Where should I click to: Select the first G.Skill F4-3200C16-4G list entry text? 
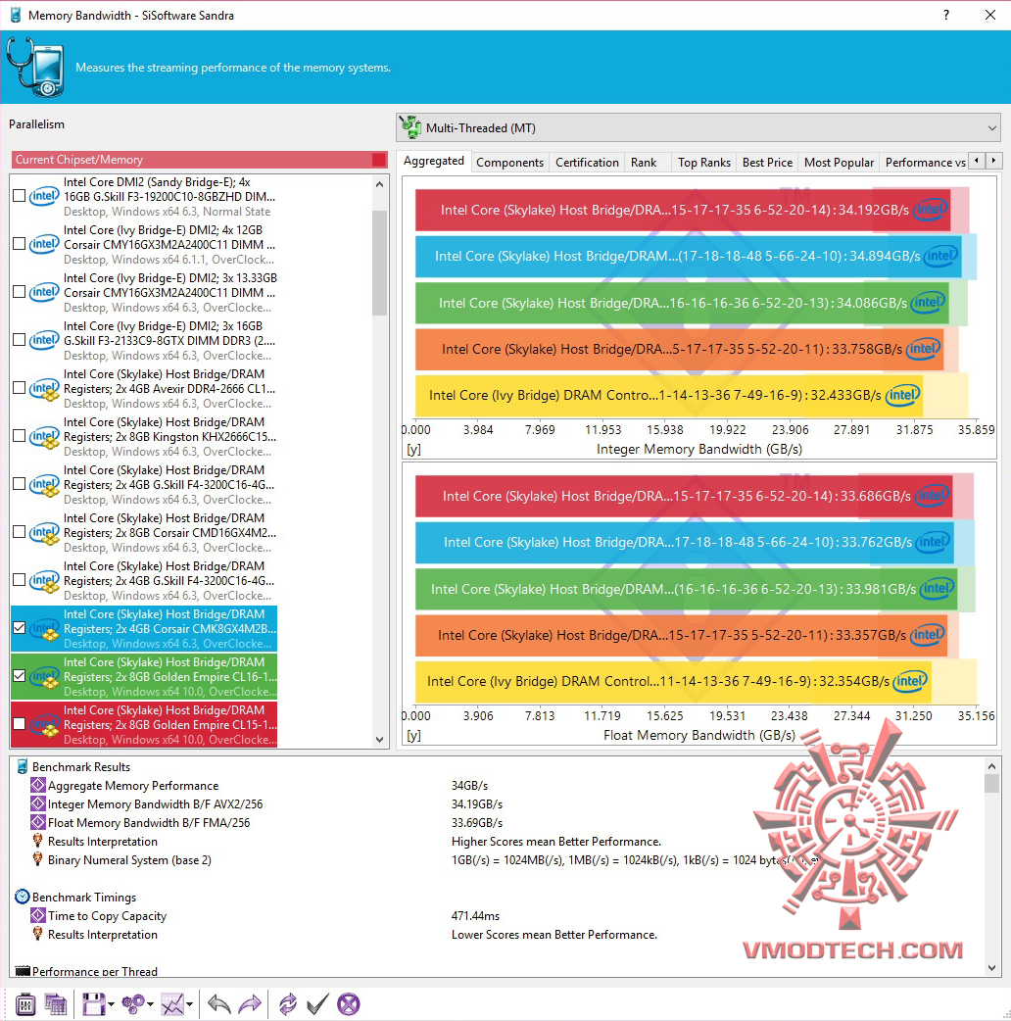(x=168, y=484)
